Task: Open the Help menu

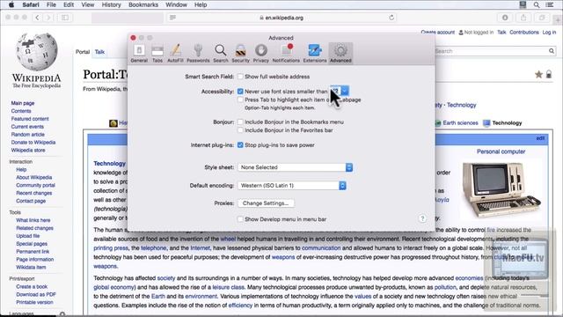Action: point(201,4)
